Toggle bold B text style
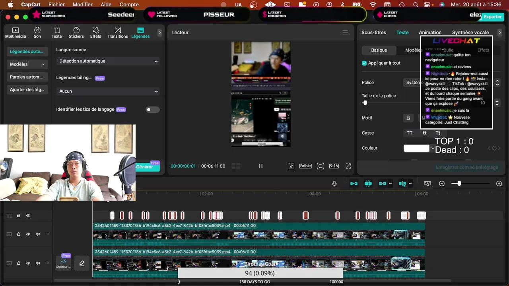This screenshot has width=509, height=286. (x=408, y=118)
